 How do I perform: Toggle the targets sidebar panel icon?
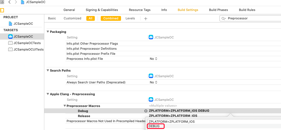[x=2, y=10]
